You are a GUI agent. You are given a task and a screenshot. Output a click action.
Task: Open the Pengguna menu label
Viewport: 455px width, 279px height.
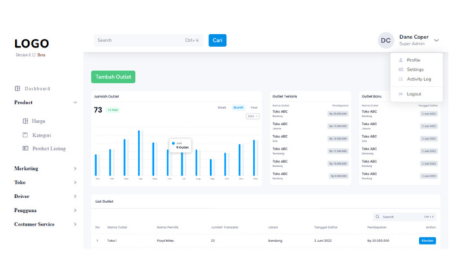(25, 210)
